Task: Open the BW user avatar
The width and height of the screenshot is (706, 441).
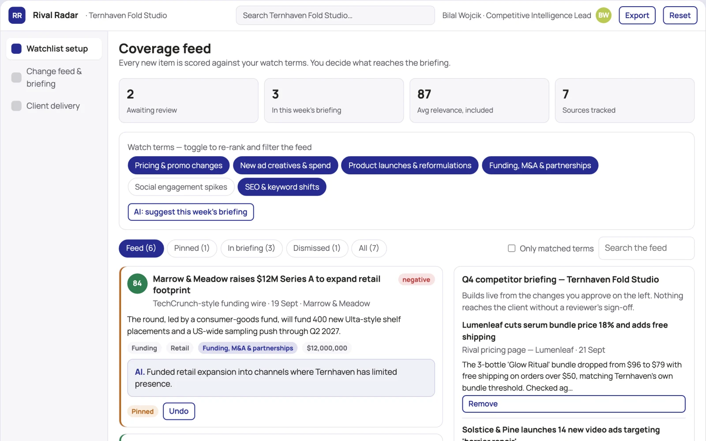Action: pos(604,15)
